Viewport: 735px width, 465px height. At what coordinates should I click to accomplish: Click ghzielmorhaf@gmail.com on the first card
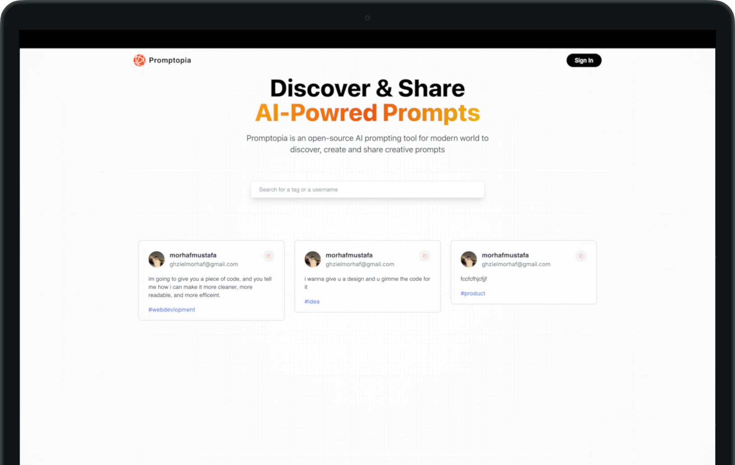pos(204,264)
